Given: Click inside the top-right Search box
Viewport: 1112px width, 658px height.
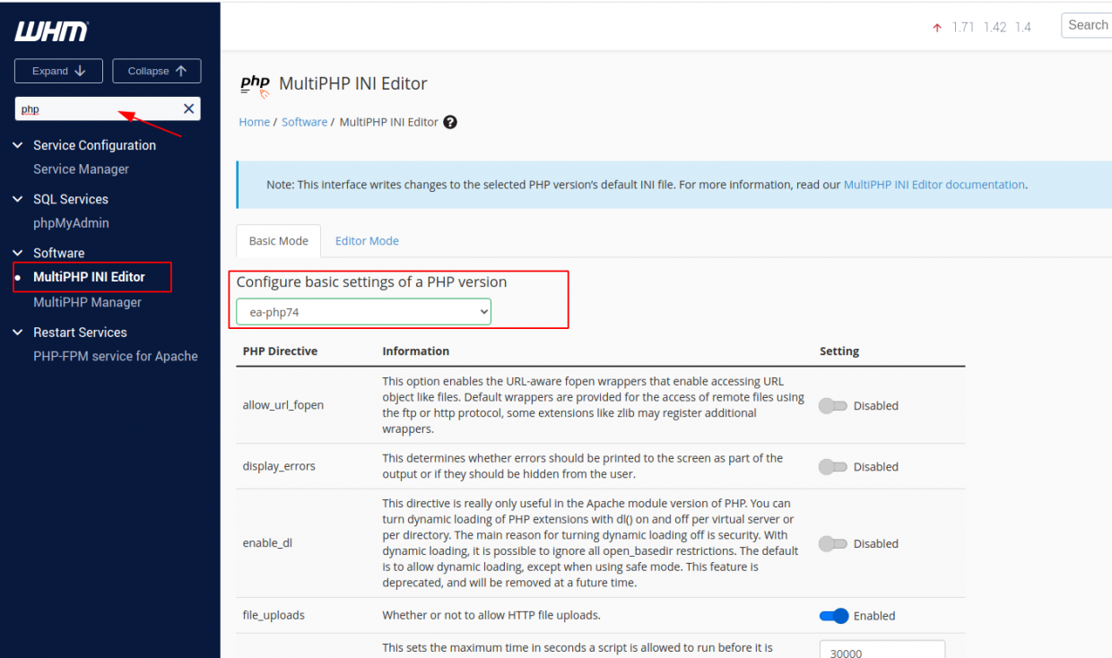Looking at the screenshot, I should point(1088,24).
